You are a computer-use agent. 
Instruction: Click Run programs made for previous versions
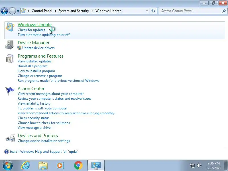(58, 81)
